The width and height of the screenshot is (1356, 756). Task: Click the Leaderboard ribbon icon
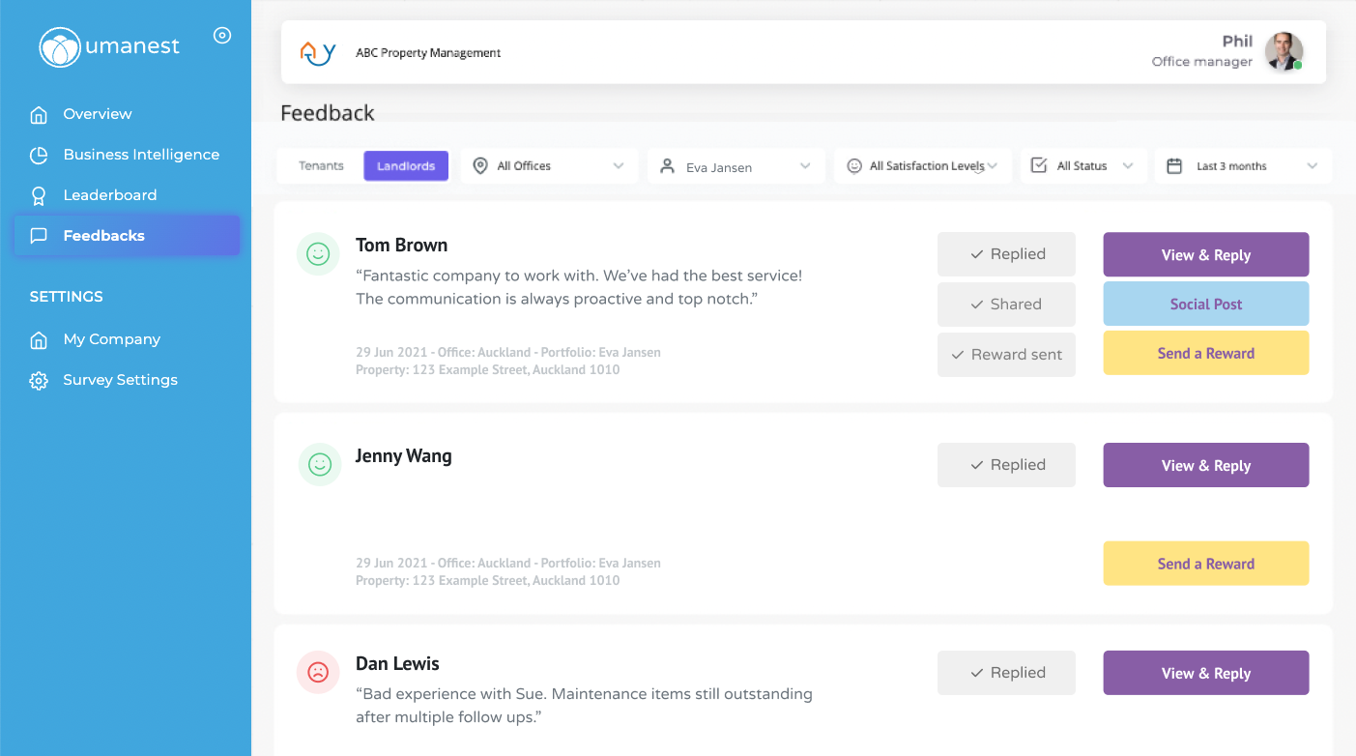tap(39, 194)
